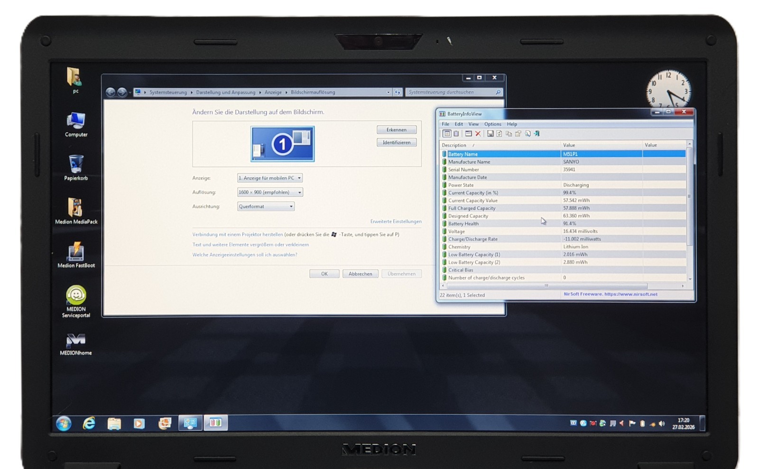
Task: Click the 'Lithium Ion' chemistry value
Action: pyautogui.click(x=575, y=247)
